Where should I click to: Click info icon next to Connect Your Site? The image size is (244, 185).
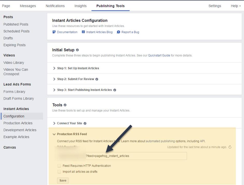tap(85, 124)
